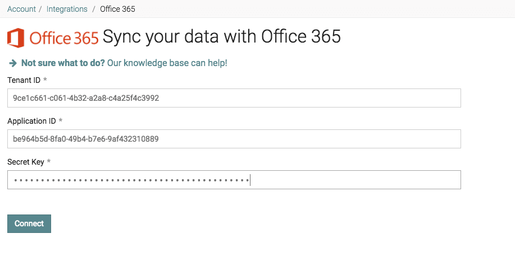Click the asterisk next to Tenant ID
This screenshot has width=515, height=266.
click(45, 80)
